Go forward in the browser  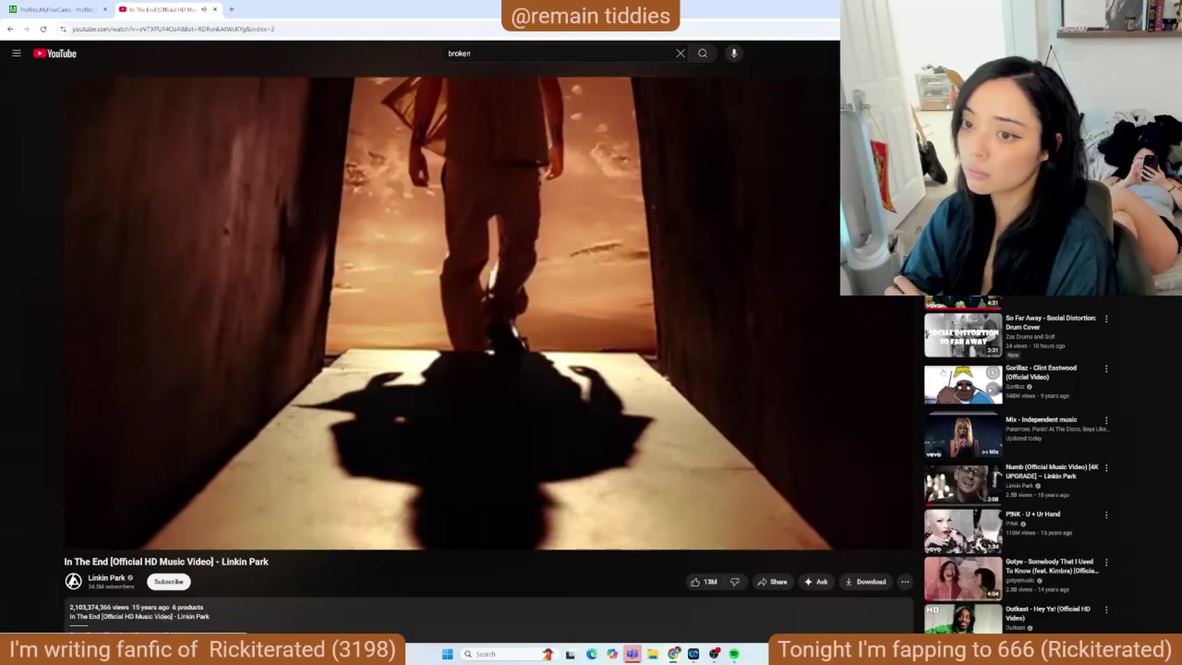pyautogui.click(x=26, y=29)
